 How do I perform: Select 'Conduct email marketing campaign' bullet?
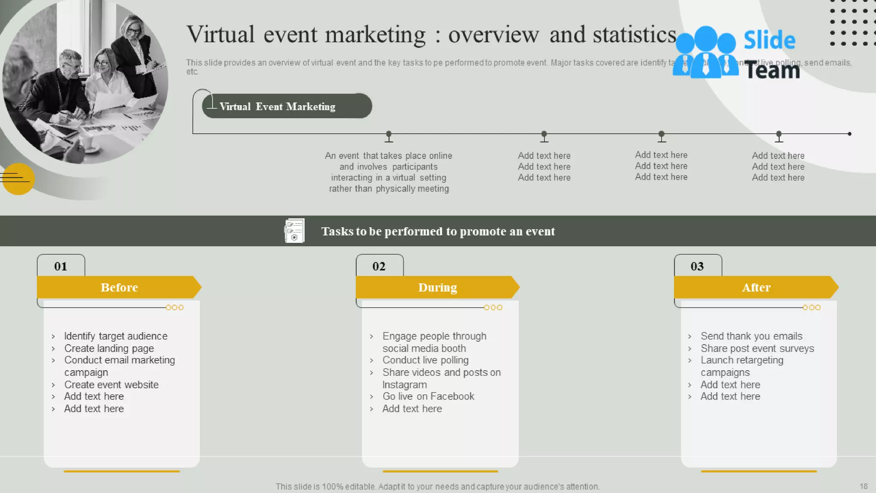tap(120, 366)
